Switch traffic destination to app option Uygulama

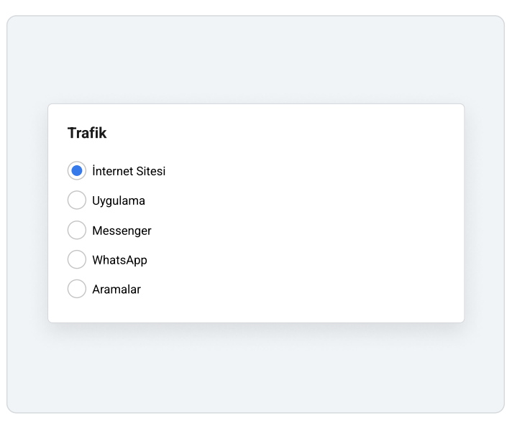pyautogui.click(x=77, y=200)
